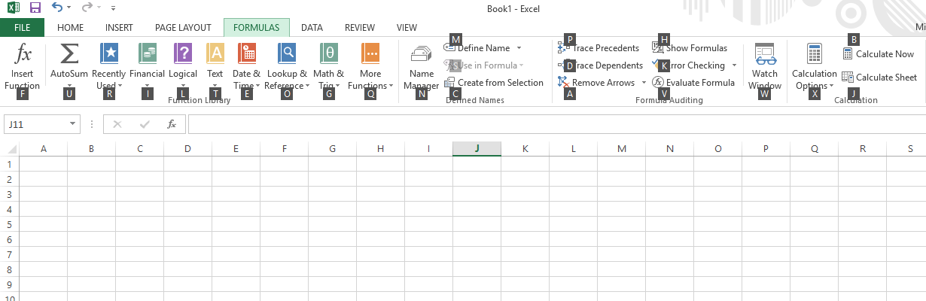The image size is (926, 301).
Task: Open the Financial functions menu
Action: point(147,67)
